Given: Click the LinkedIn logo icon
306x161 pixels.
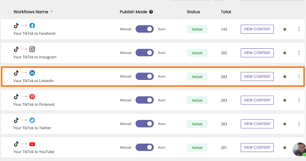Looking at the screenshot, I should pyautogui.click(x=32, y=73).
